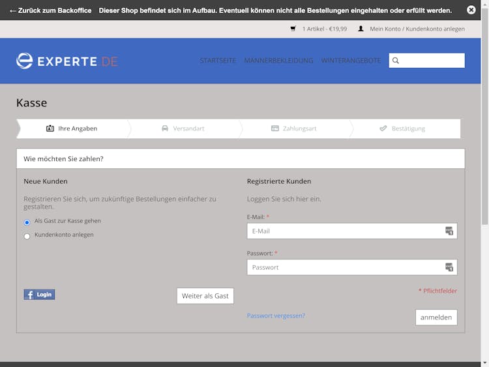Click the search magnifier icon
This screenshot has height=367, width=489.
tap(396, 61)
